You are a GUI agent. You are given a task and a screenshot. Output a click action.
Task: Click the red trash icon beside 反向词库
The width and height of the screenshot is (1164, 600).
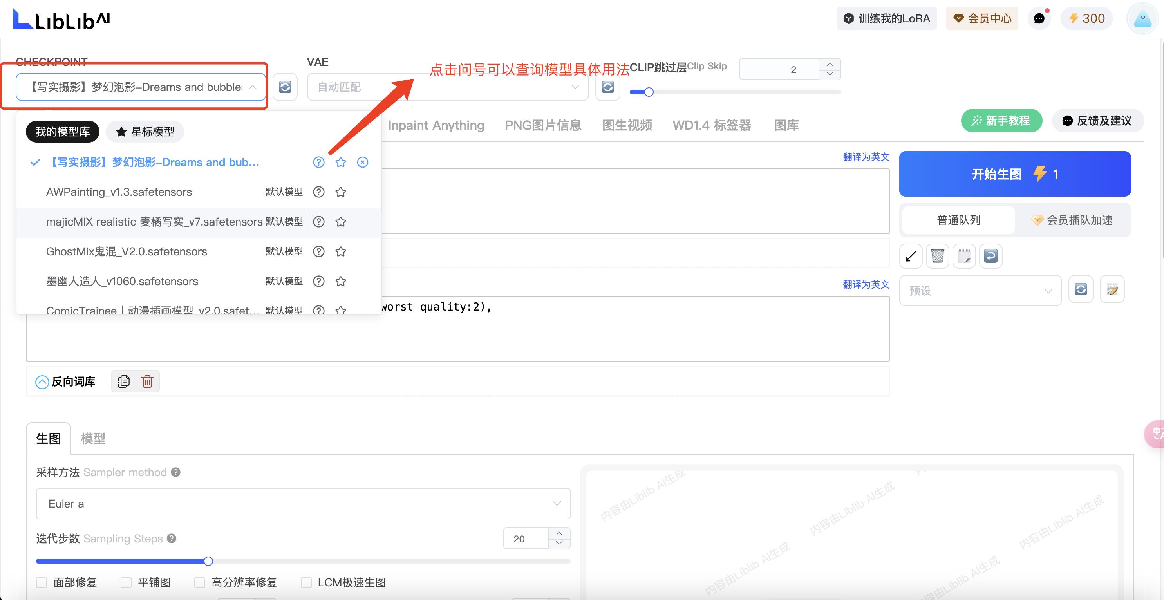coord(147,381)
